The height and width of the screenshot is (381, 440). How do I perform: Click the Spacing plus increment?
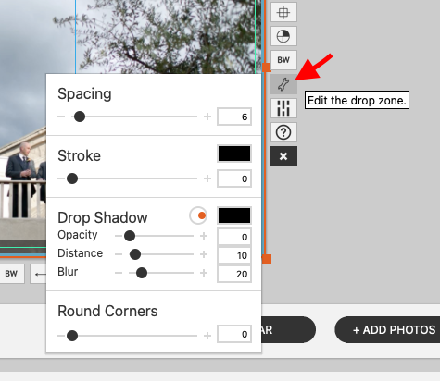point(207,117)
